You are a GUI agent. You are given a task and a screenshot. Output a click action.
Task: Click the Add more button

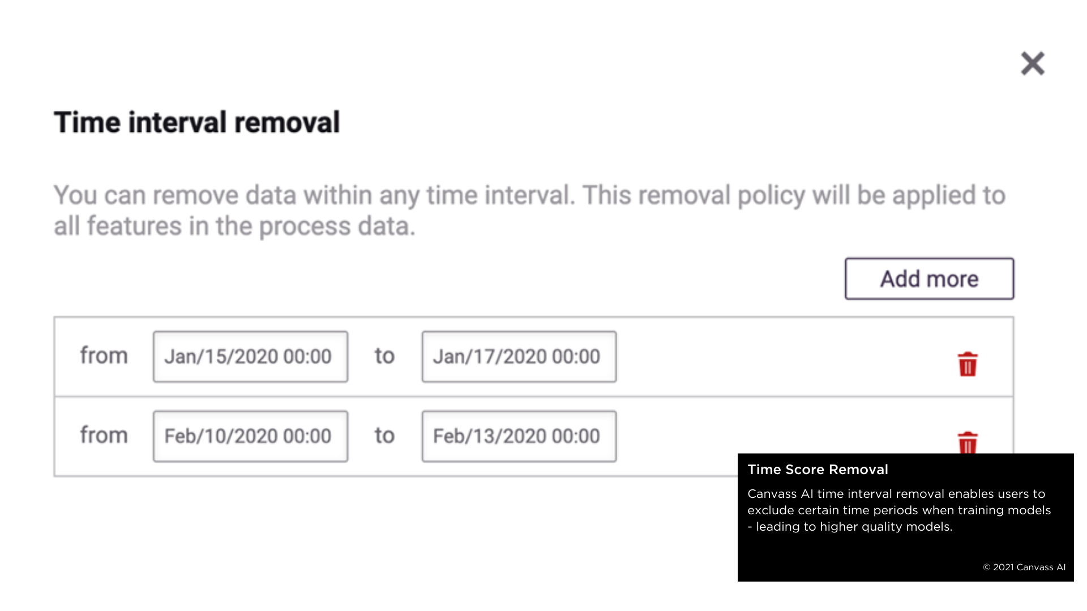pyautogui.click(x=929, y=279)
